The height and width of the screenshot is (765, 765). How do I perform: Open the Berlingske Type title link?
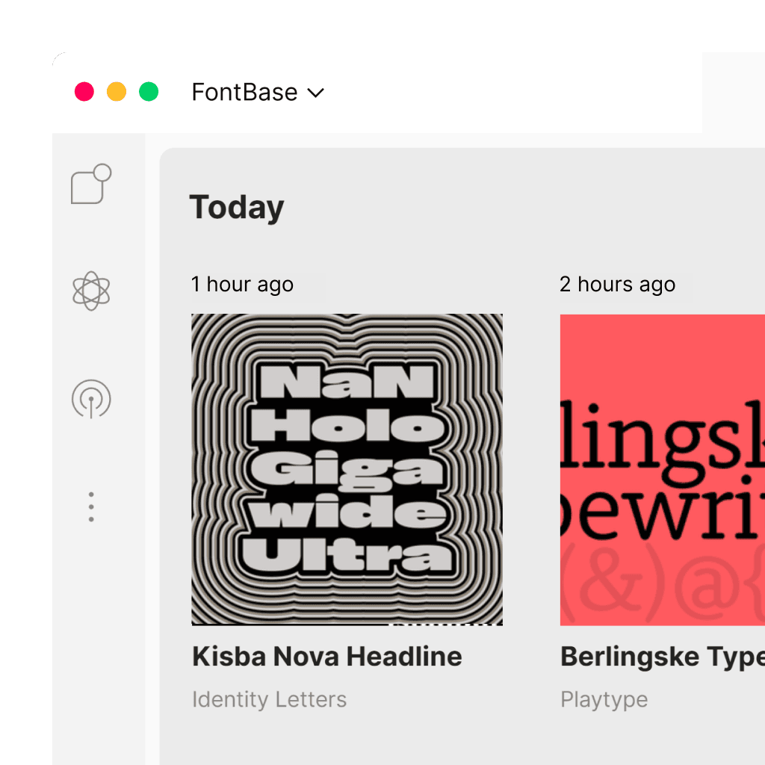click(663, 657)
